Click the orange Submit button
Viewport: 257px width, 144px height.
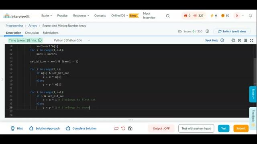241,128
